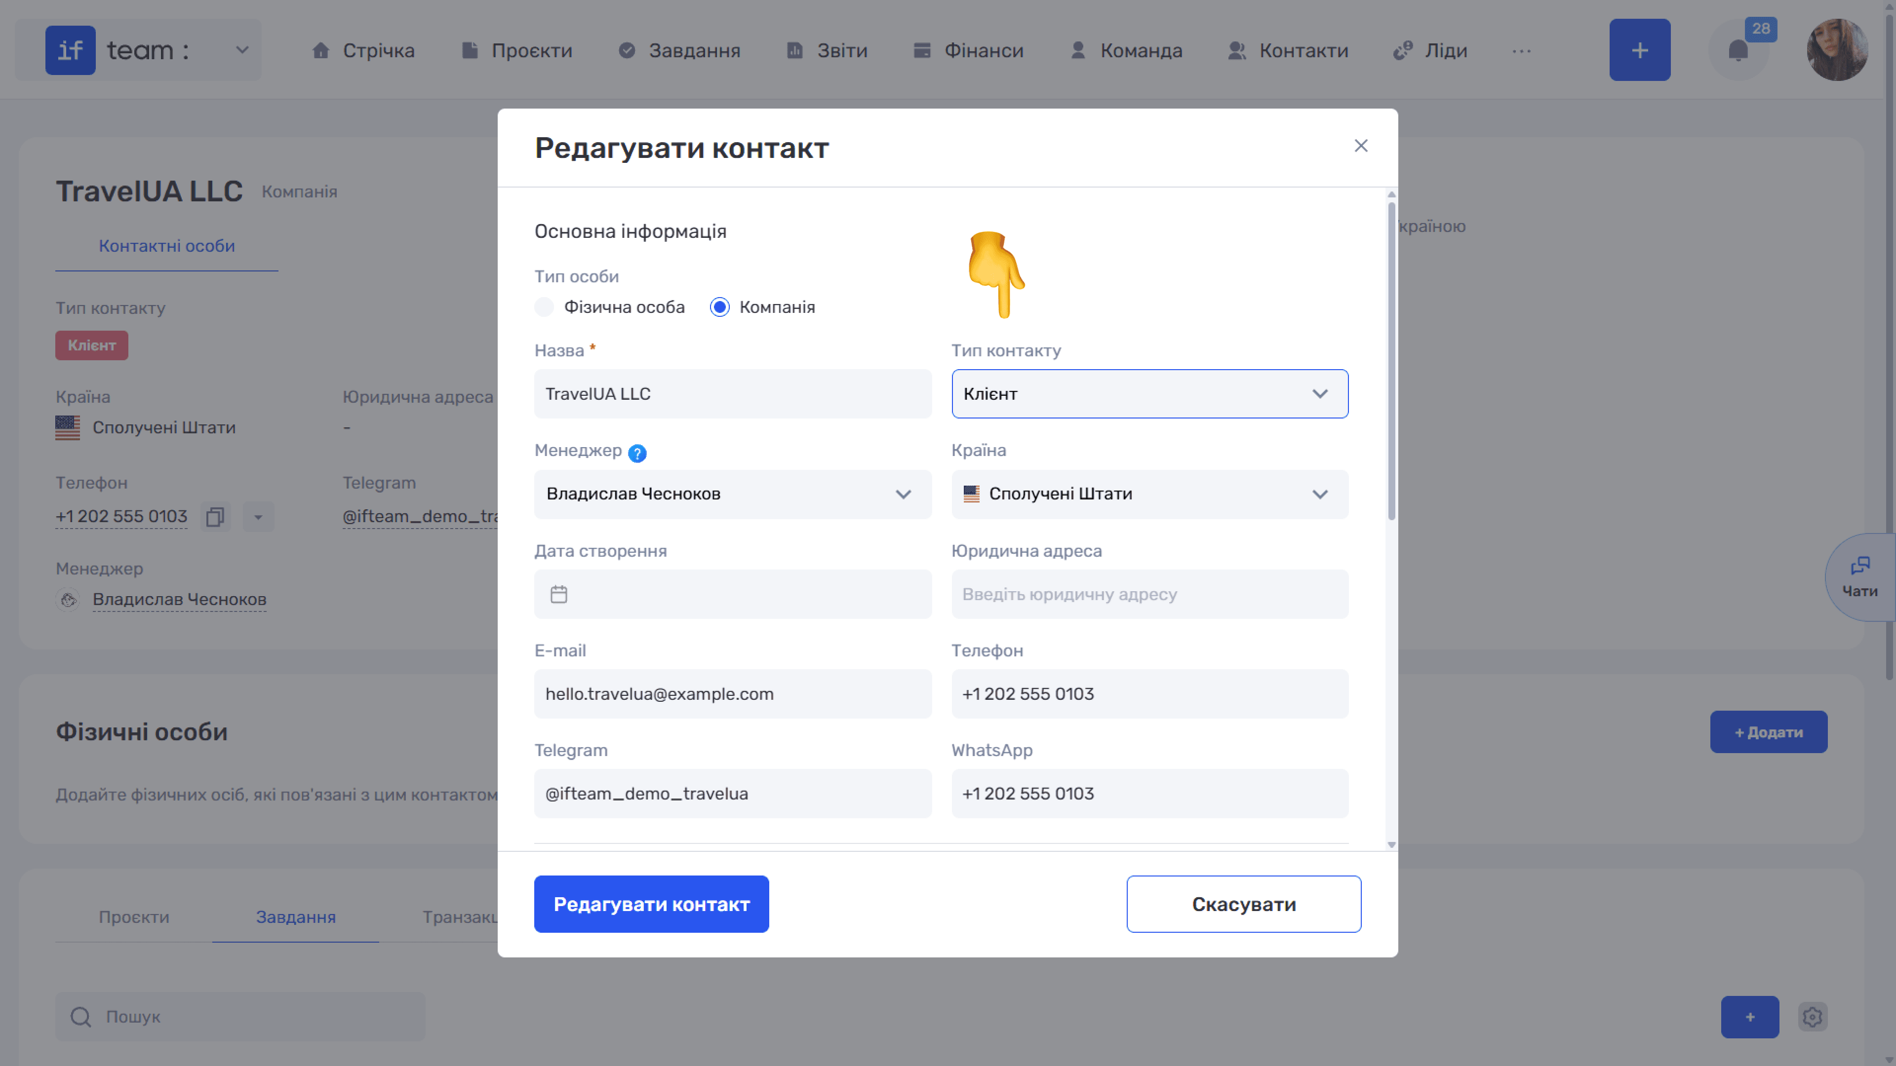Click the Скасувати button
This screenshot has width=1896, height=1066.
[1244, 904]
